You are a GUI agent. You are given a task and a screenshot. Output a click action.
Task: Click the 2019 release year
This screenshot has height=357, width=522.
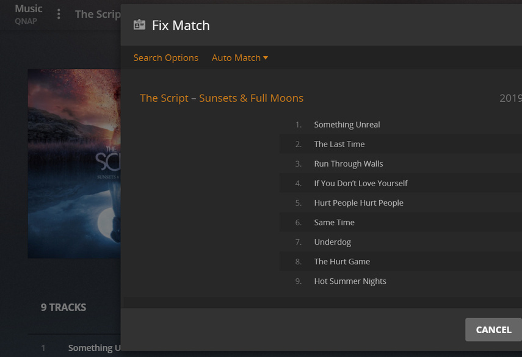pyautogui.click(x=510, y=98)
